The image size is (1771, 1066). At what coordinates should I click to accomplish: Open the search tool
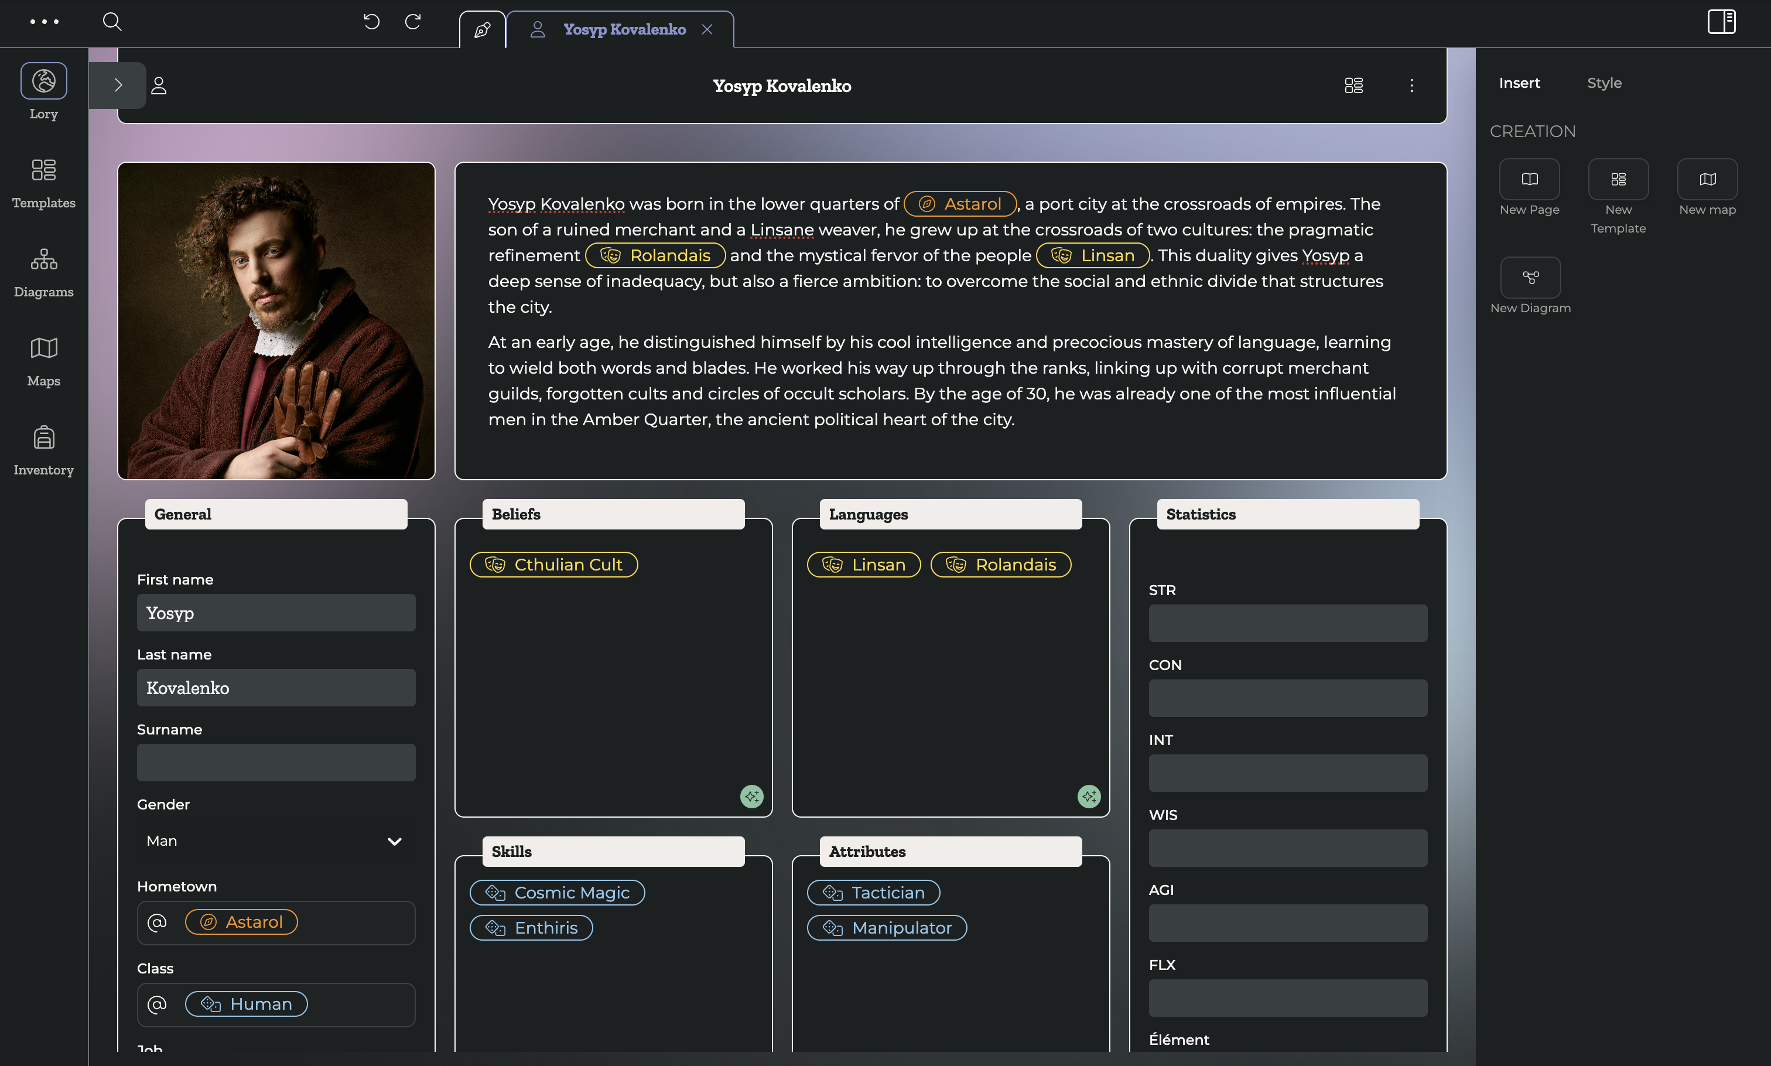pyautogui.click(x=112, y=22)
